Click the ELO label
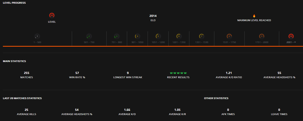The width and height of the screenshot is (303, 121). (153, 20)
